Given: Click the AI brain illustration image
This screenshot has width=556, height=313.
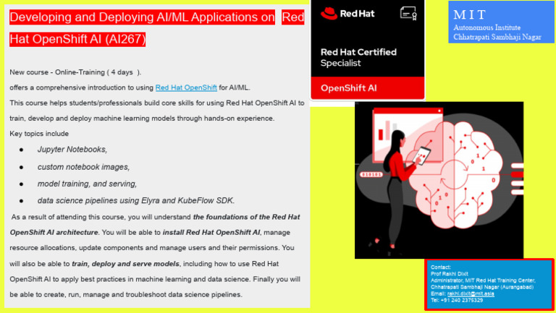Looking at the screenshot, I should tap(439, 180).
